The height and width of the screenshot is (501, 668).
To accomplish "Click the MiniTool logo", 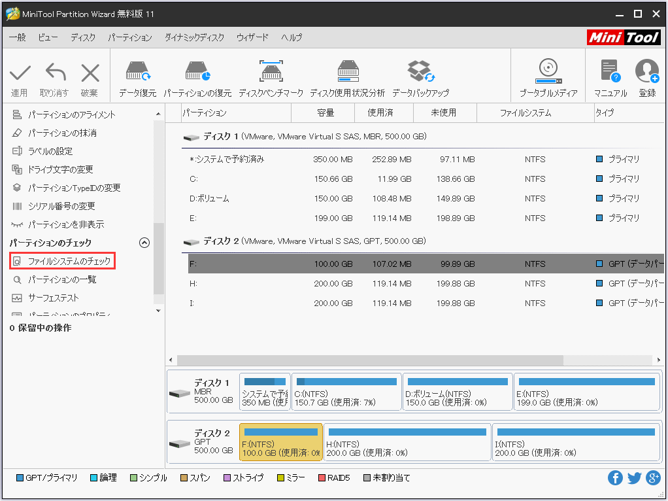I will point(624,37).
